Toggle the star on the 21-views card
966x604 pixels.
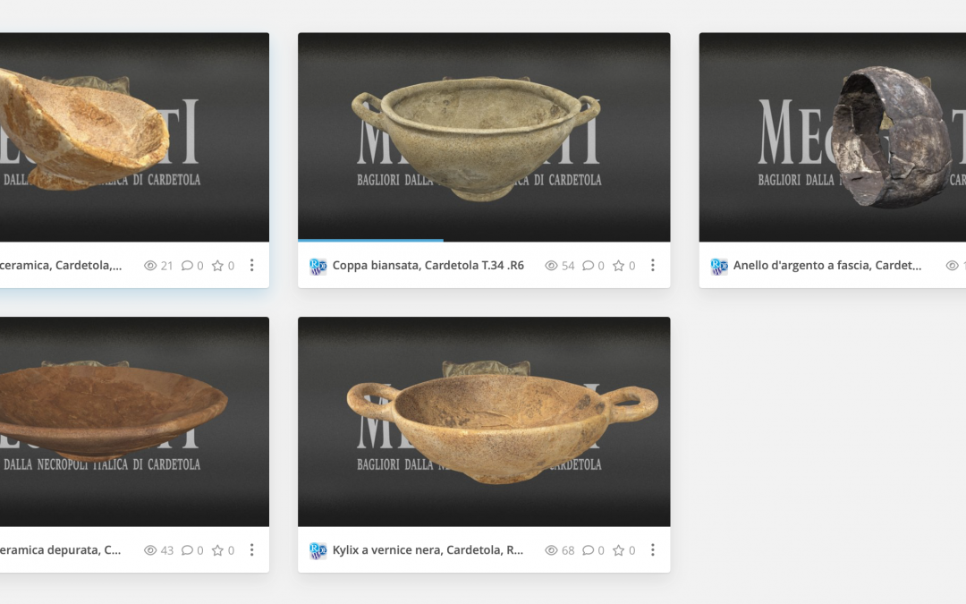point(217,266)
